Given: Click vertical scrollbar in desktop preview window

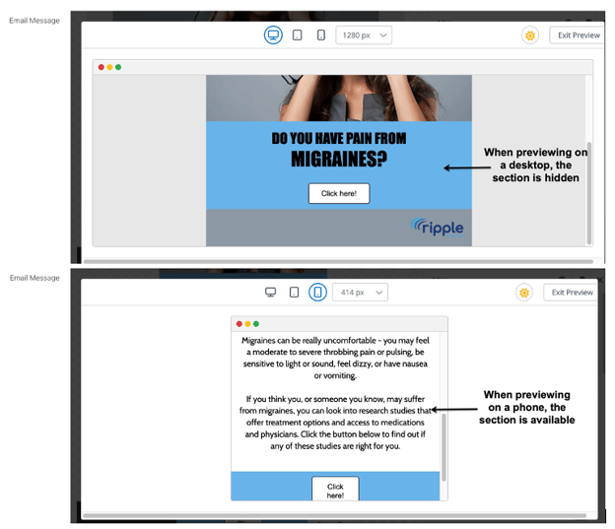Looking at the screenshot, I should [589, 187].
